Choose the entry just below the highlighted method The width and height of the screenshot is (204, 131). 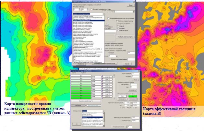coord(92,119)
